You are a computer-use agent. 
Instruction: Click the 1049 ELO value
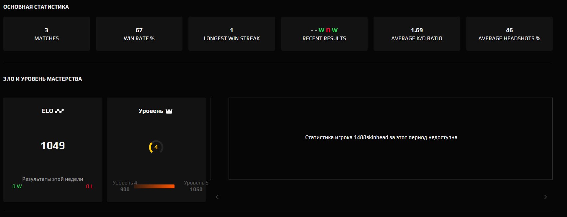tap(53, 145)
